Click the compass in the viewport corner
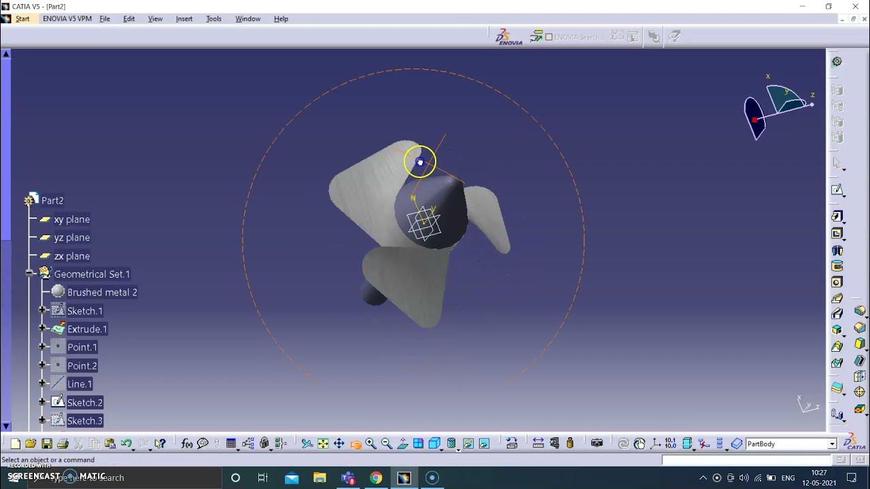The image size is (870, 489). tap(779, 109)
